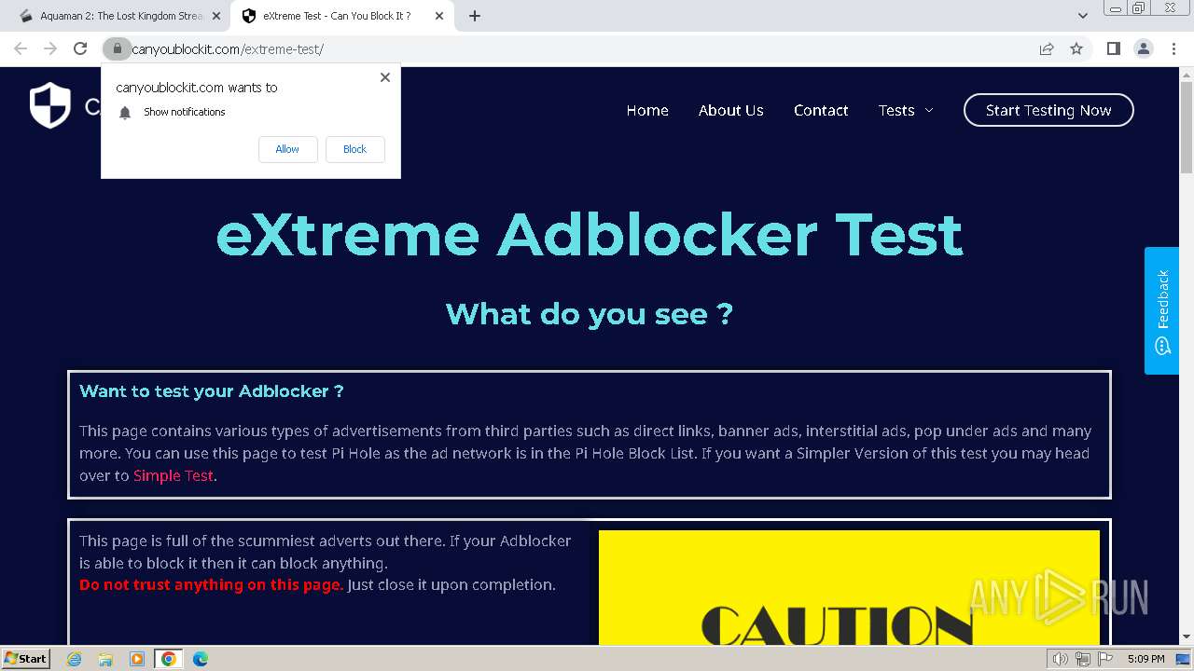Click the What do you see ? heading
The height and width of the screenshot is (671, 1194).
pos(590,314)
